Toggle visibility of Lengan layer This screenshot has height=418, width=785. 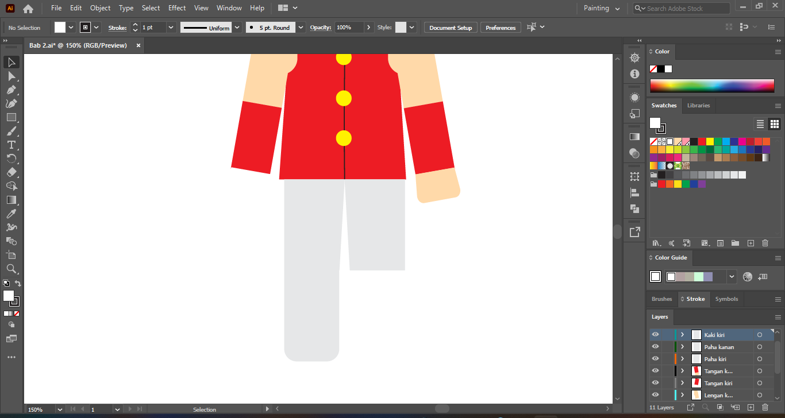click(x=655, y=395)
